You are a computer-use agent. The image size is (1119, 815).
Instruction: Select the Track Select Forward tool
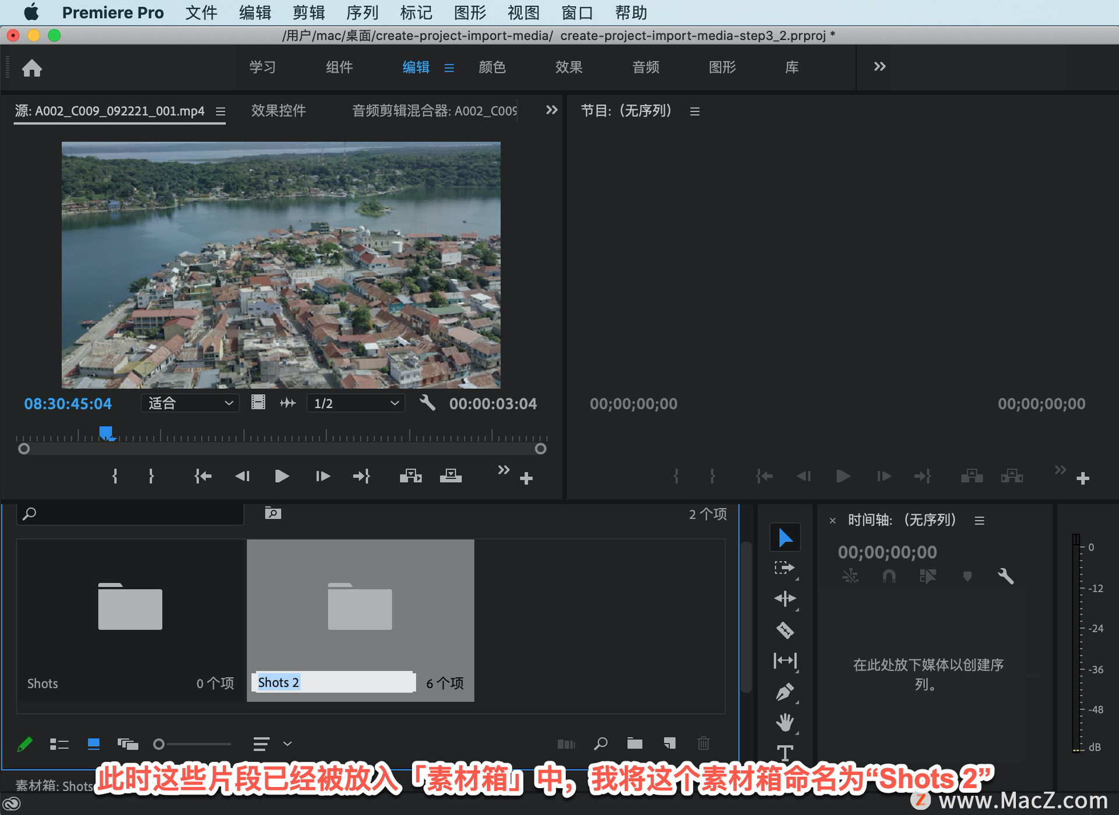[x=785, y=568]
